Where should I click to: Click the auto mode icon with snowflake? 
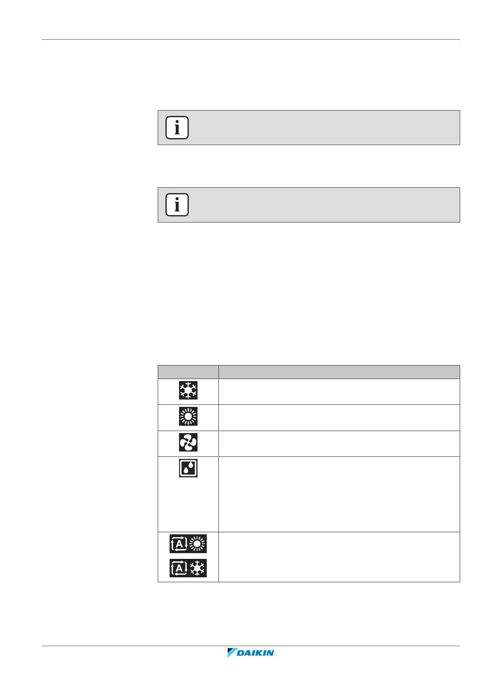[x=188, y=568]
